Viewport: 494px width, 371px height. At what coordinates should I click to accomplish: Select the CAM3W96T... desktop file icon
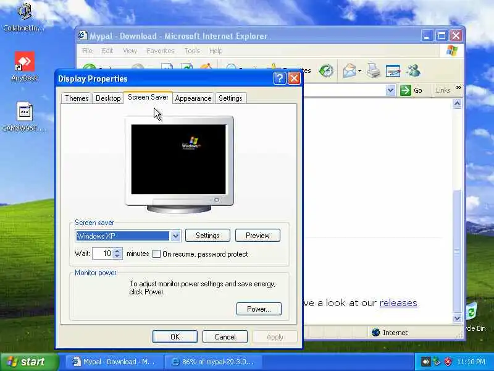pyautogui.click(x=24, y=117)
